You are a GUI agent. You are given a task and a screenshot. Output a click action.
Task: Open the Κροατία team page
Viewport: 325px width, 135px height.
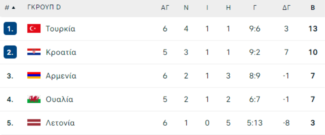(x=61, y=52)
